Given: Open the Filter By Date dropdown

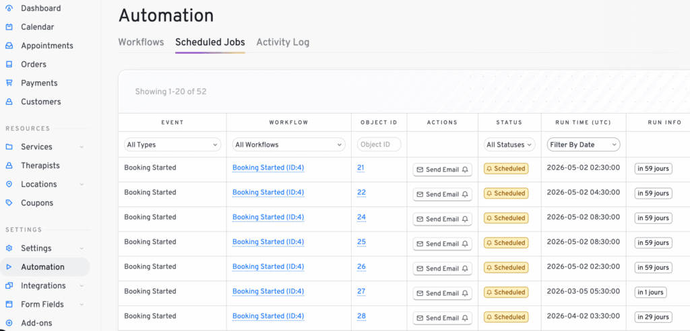Looking at the screenshot, I should pyautogui.click(x=583, y=145).
